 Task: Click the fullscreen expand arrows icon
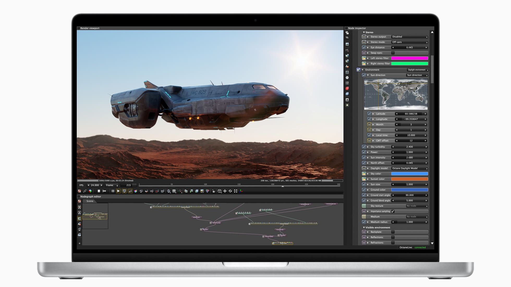pos(236,191)
